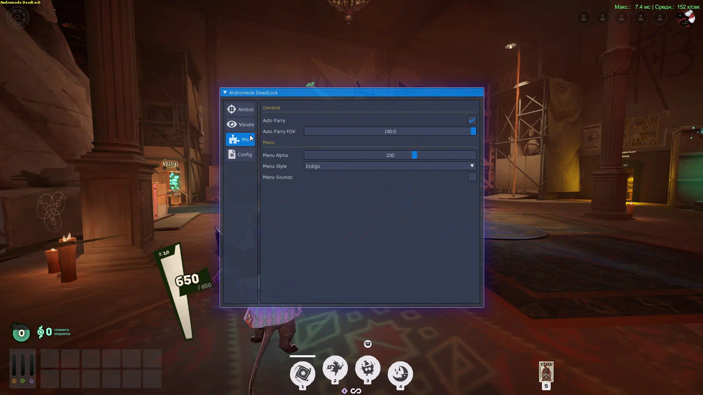The height and width of the screenshot is (395, 703).
Task: Click the souls currency counter
Action: point(45,332)
